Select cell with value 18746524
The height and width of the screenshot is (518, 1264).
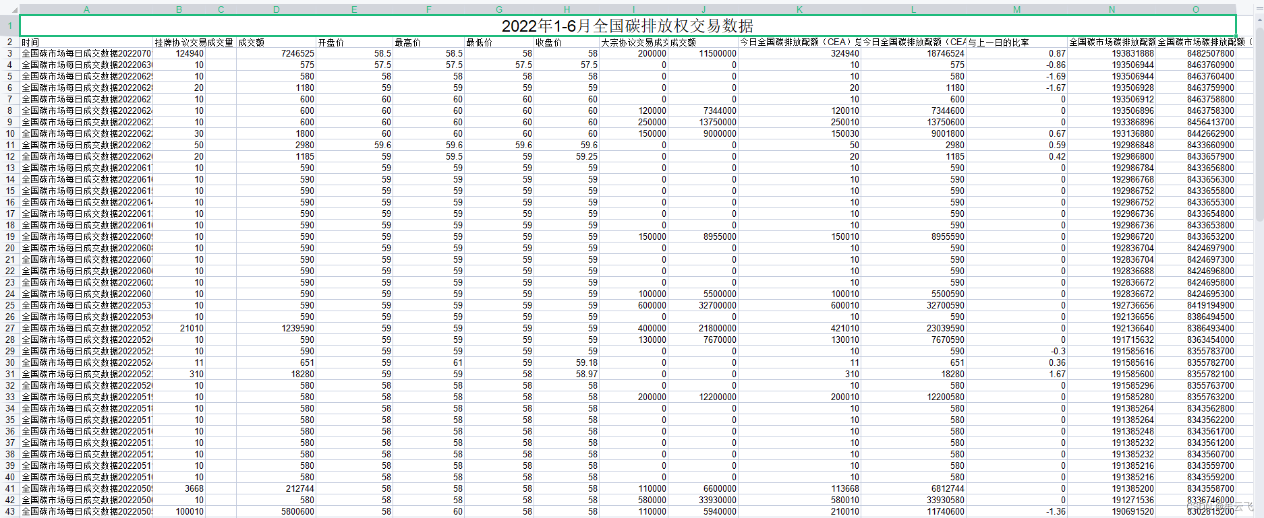[x=913, y=53]
